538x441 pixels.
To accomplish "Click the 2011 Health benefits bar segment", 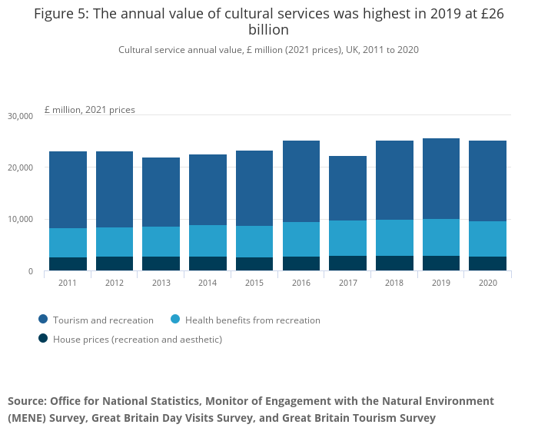I will click(x=68, y=243).
